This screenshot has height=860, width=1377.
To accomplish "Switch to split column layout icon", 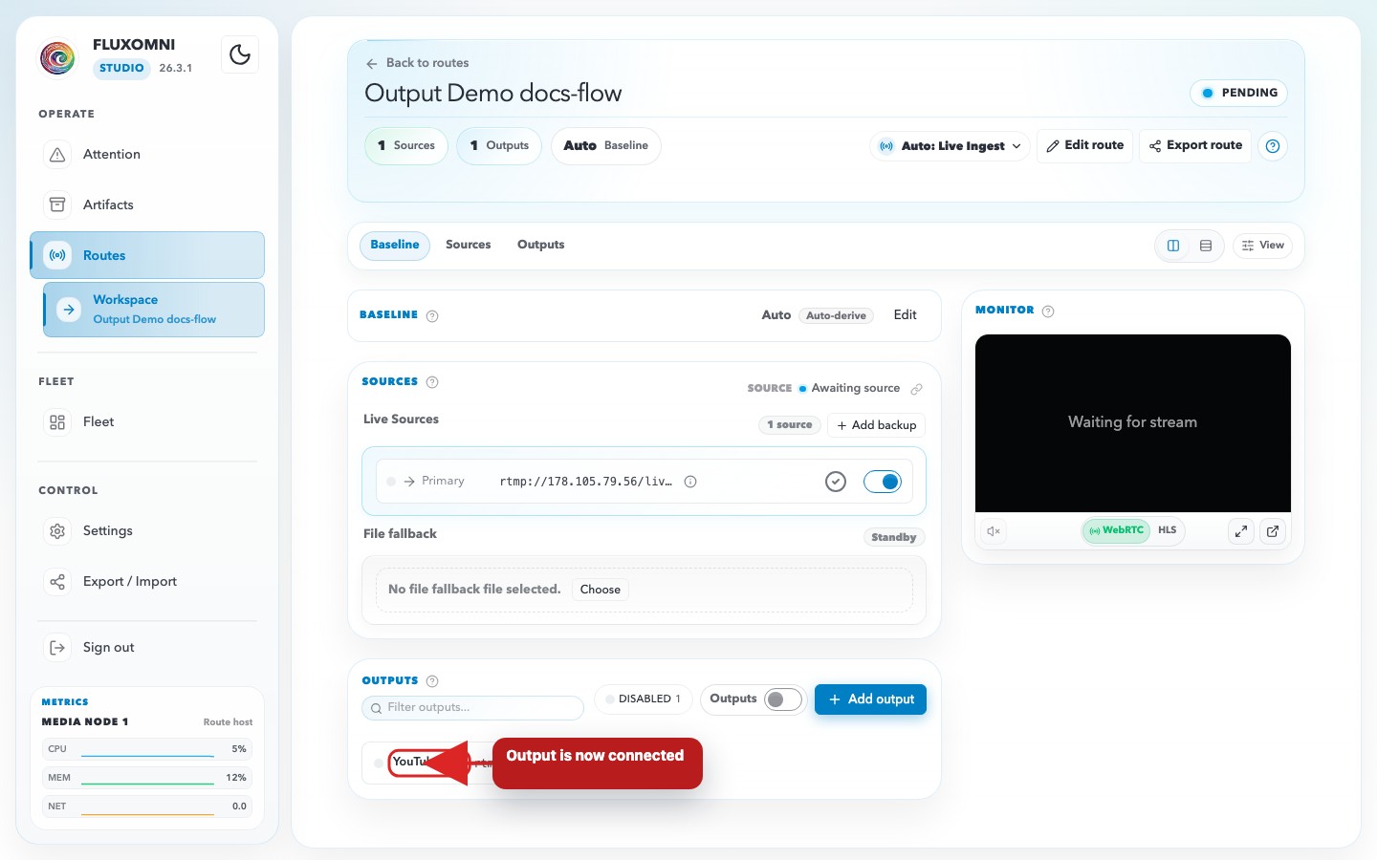I will coord(1173,246).
